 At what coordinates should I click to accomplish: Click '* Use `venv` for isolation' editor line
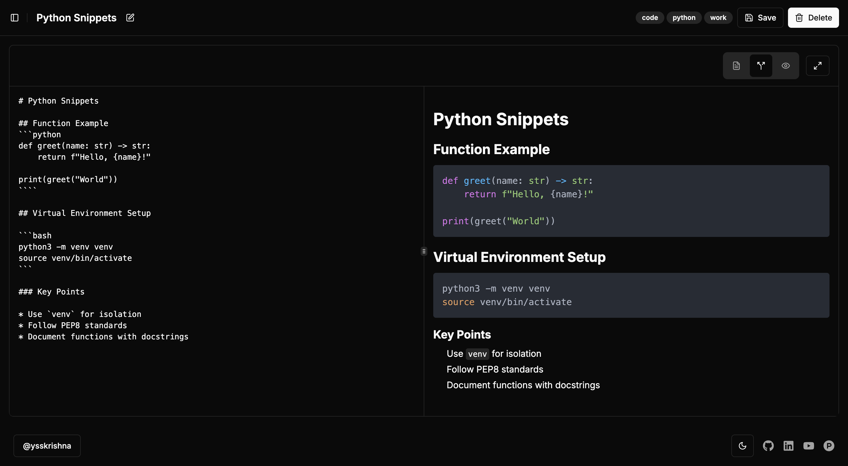(80, 314)
